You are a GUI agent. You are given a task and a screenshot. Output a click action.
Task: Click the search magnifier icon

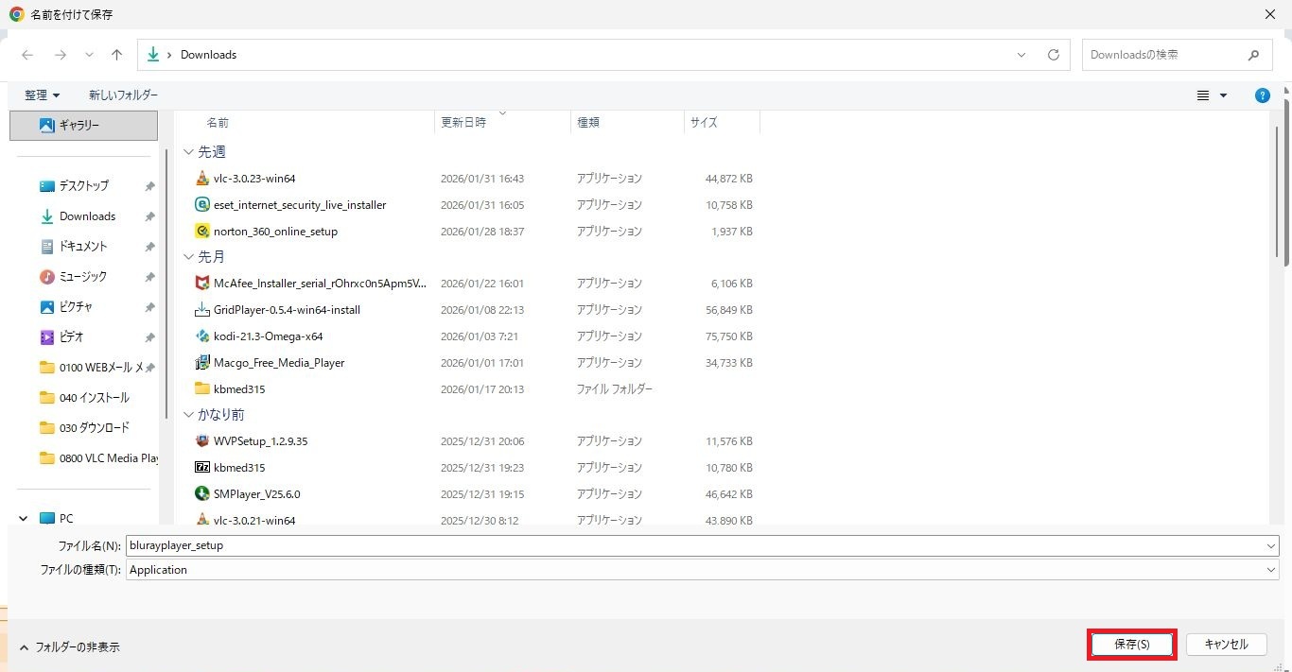(x=1253, y=55)
